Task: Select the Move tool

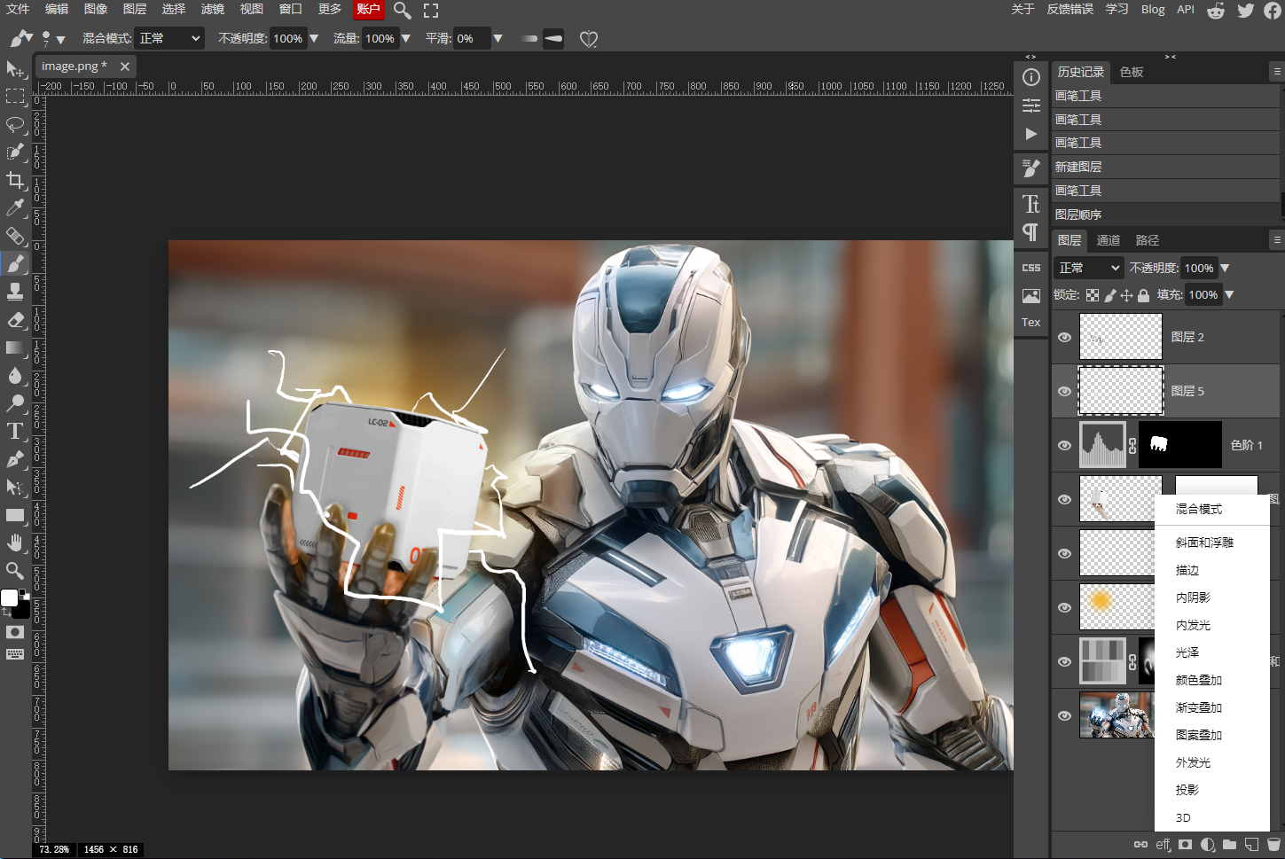Action: [x=15, y=69]
